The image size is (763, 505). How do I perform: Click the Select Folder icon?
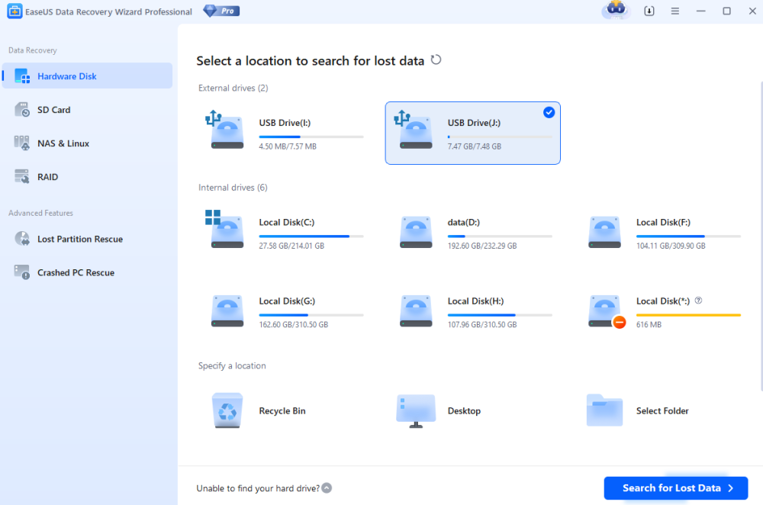coord(604,410)
